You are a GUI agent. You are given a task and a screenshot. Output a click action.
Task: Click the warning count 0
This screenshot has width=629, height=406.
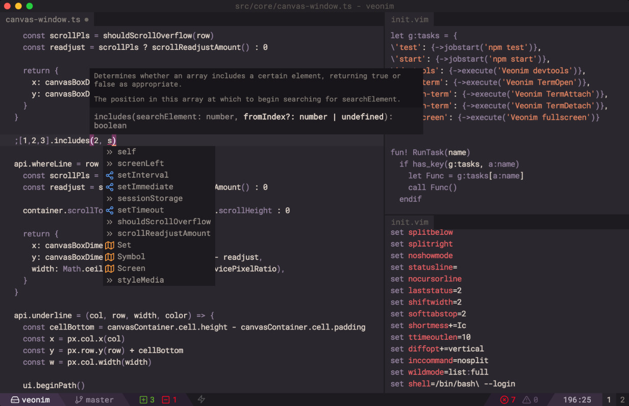pyautogui.click(x=536, y=400)
